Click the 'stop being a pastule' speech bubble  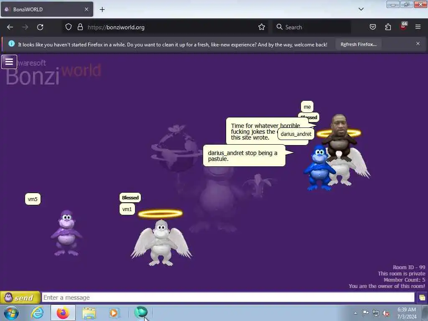tap(244, 155)
